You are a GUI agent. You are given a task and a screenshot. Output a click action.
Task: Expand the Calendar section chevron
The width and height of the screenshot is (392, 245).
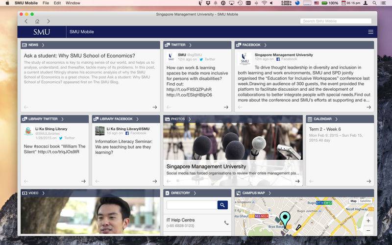pyautogui.click(x=336, y=119)
